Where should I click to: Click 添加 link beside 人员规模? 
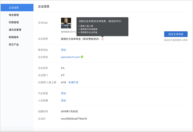click(x=63, y=100)
